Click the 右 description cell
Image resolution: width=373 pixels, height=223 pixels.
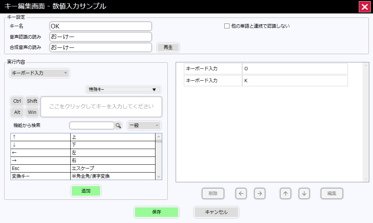click(x=113, y=161)
